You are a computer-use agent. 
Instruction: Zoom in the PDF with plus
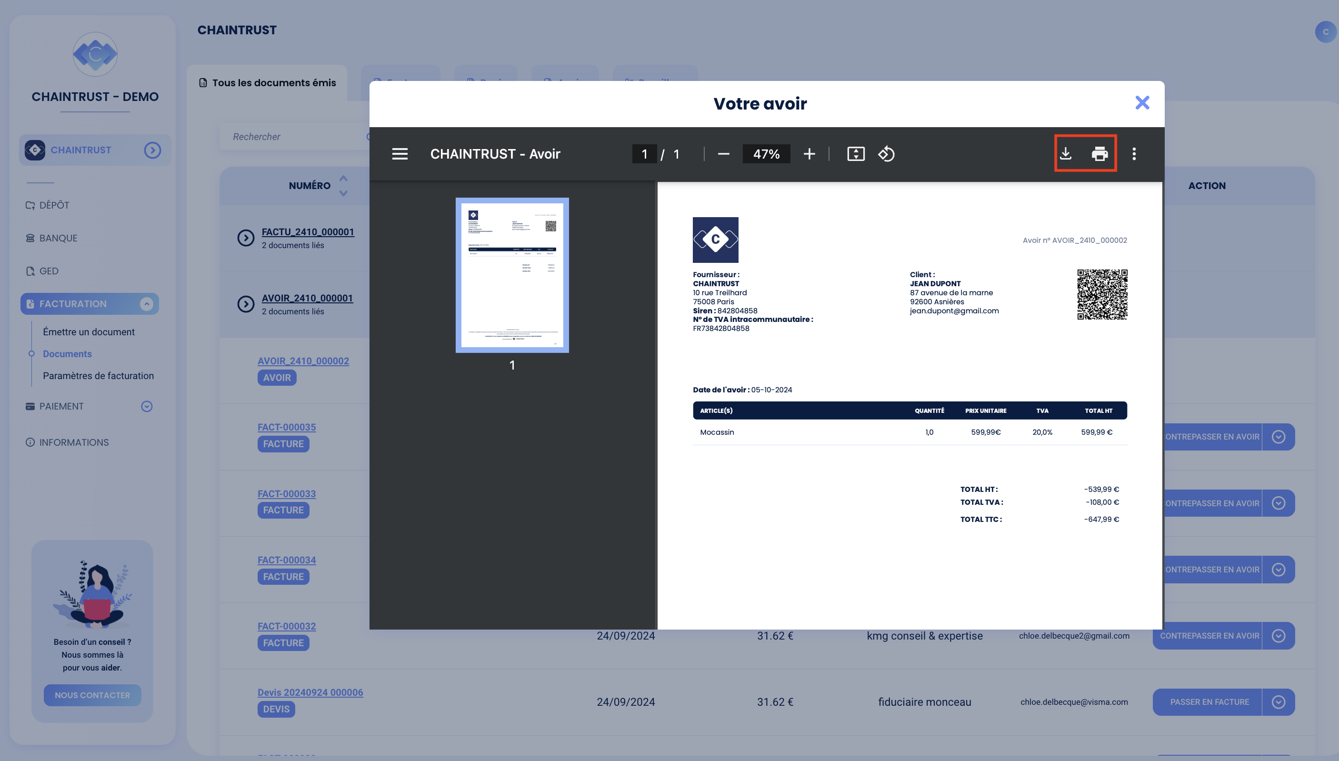809,154
